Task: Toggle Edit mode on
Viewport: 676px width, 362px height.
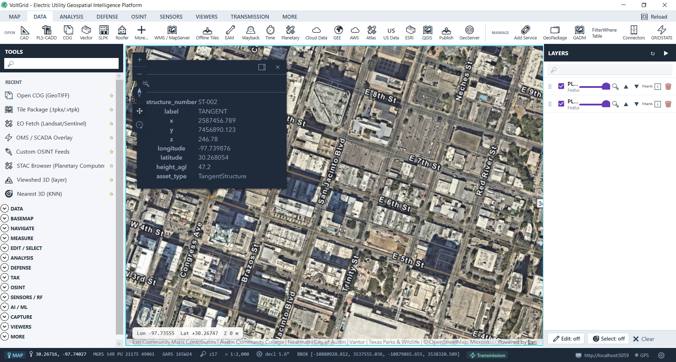Action: pyautogui.click(x=566, y=339)
